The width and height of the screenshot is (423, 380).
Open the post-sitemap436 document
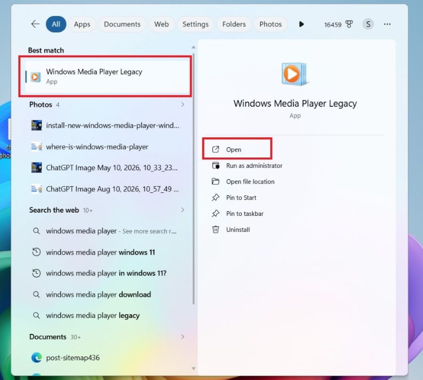click(107, 358)
